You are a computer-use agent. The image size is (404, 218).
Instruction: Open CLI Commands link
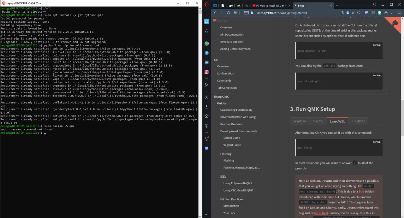224,81
